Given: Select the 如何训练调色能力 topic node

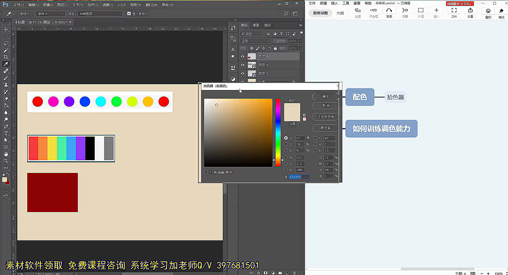Looking at the screenshot, I should (x=382, y=129).
